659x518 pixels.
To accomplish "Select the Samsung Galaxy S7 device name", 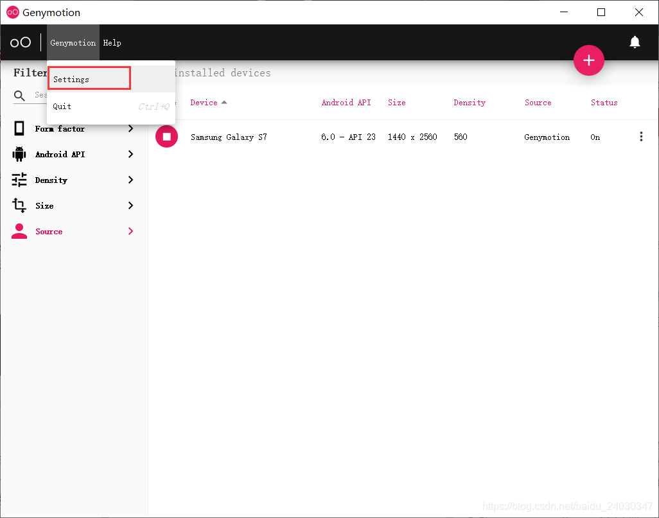I will [229, 137].
